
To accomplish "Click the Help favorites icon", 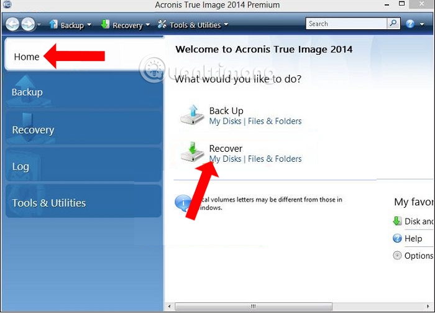I will (397, 238).
